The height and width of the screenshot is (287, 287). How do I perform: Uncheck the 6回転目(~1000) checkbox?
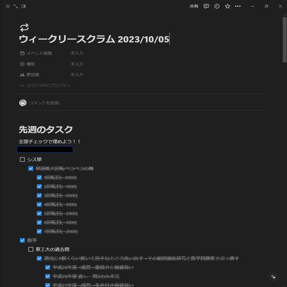(x=39, y=222)
